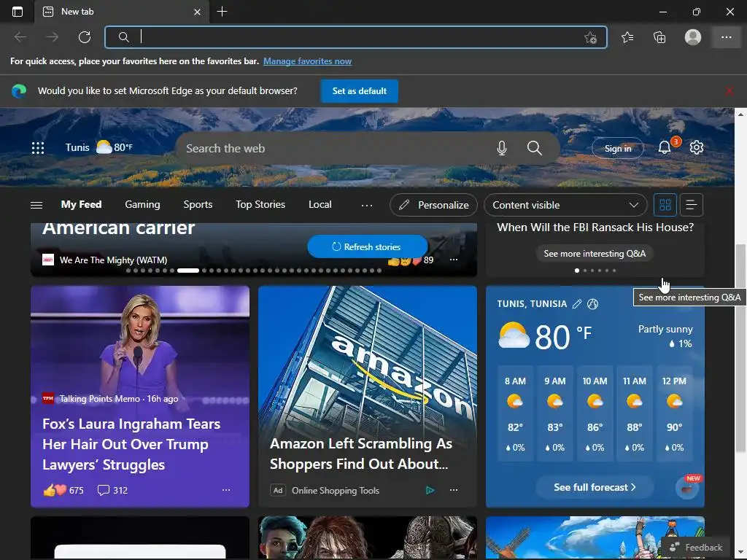
Task: Open the Local tab
Action: [x=320, y=204]
